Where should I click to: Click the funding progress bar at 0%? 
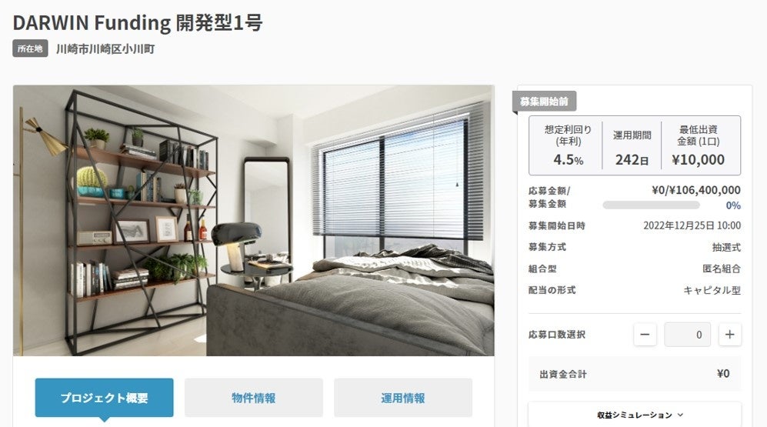tap(651, 205)
